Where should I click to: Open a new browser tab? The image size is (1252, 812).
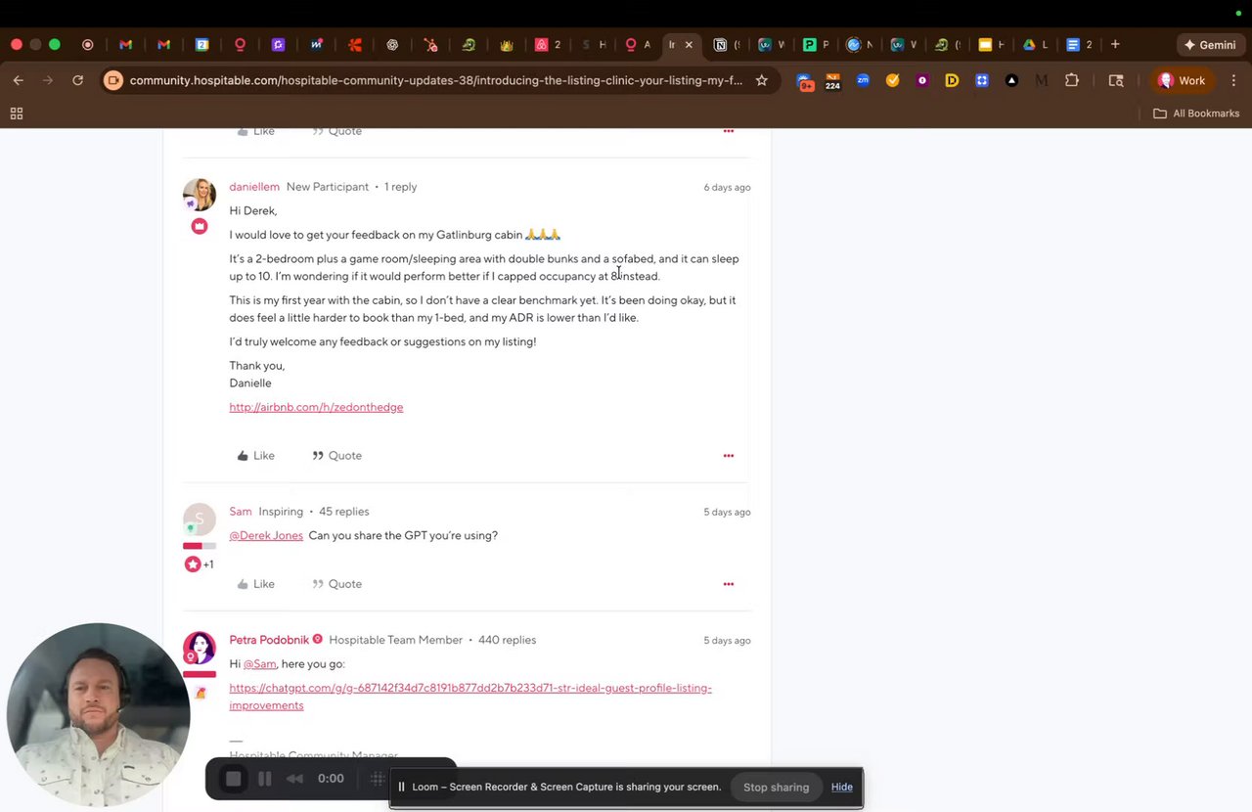tap(1115, 44)
